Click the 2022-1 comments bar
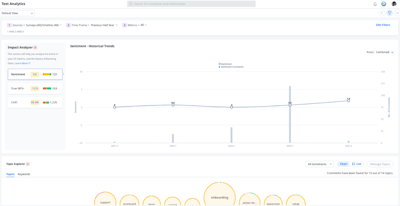This screenshot has height=206, width=400. coord(173,138)
